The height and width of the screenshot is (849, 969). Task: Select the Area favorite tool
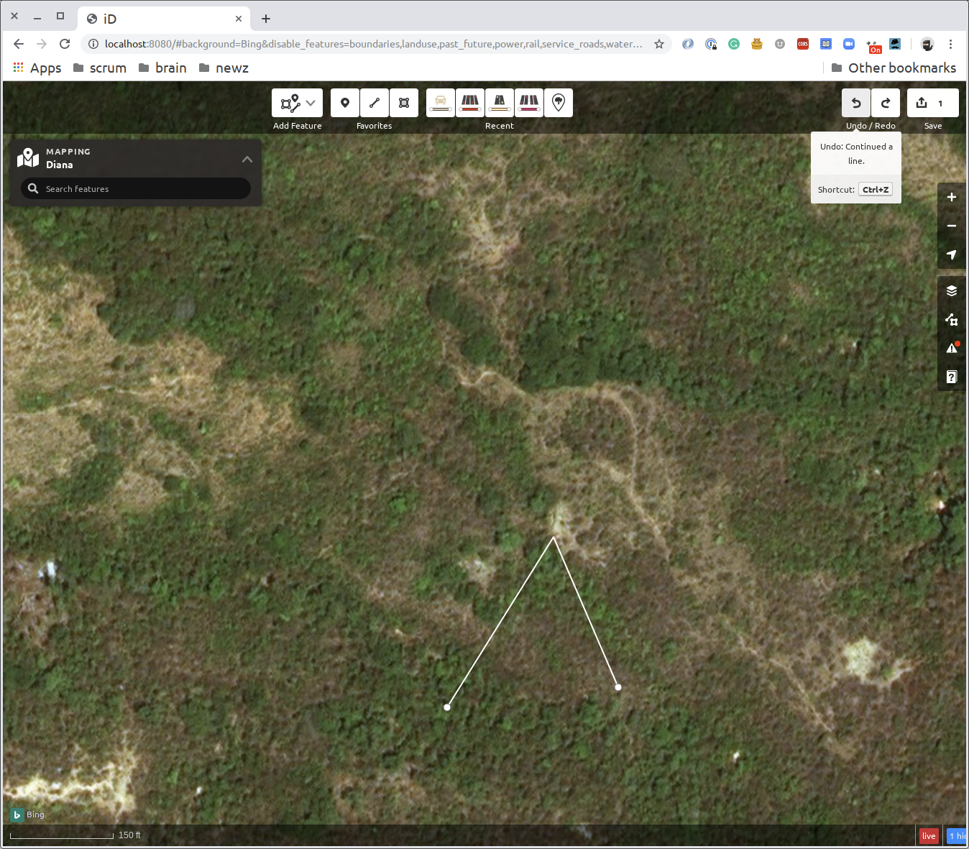pyautogui.click(x=404, y=103)
